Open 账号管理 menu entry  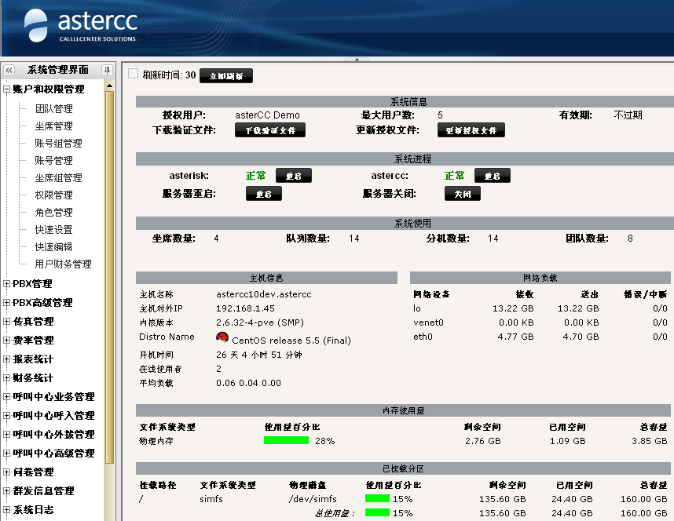53,161
